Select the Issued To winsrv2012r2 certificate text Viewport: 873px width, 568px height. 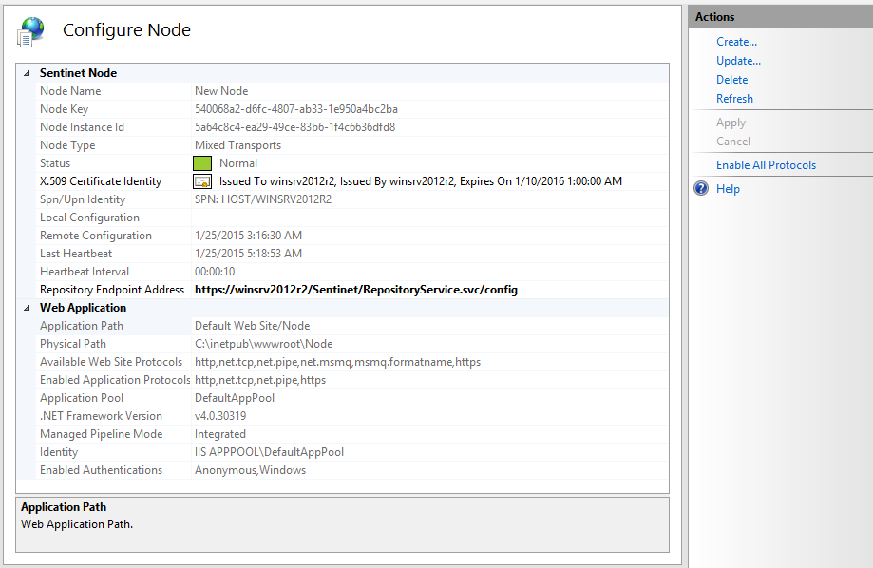click(421, 181)
